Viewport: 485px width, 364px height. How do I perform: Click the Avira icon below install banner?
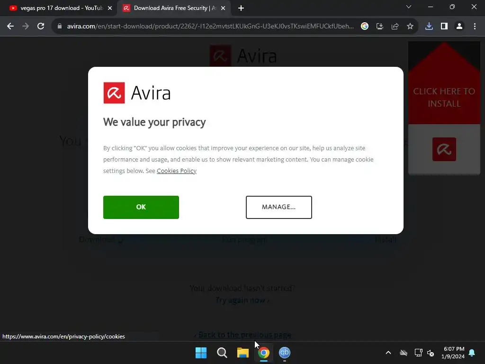(x=444, y=149)
